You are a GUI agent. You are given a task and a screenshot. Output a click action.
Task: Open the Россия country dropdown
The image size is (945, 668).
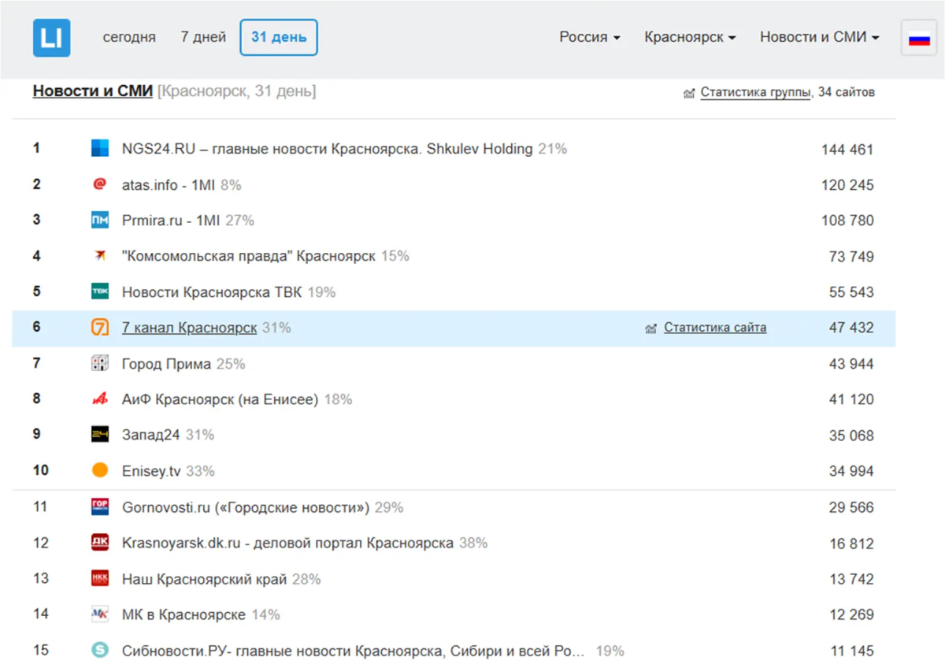click(590, 37)
